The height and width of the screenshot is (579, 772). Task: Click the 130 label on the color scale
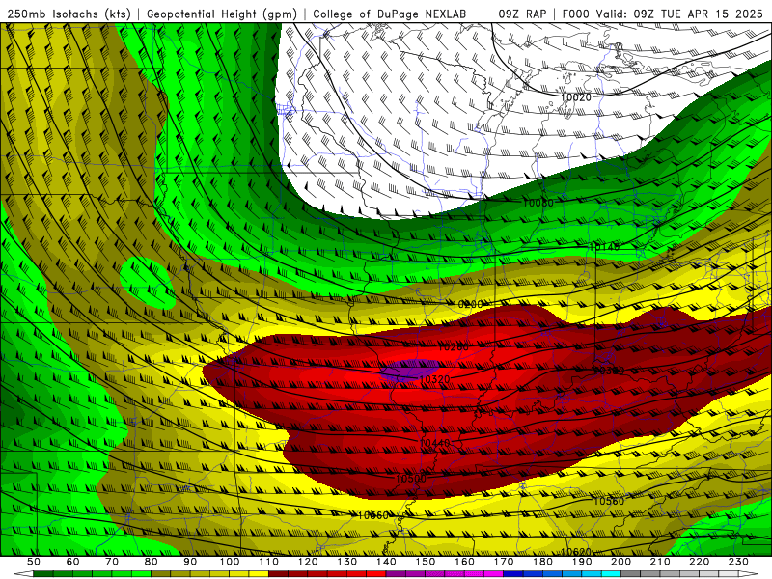(x=347, y=562)
